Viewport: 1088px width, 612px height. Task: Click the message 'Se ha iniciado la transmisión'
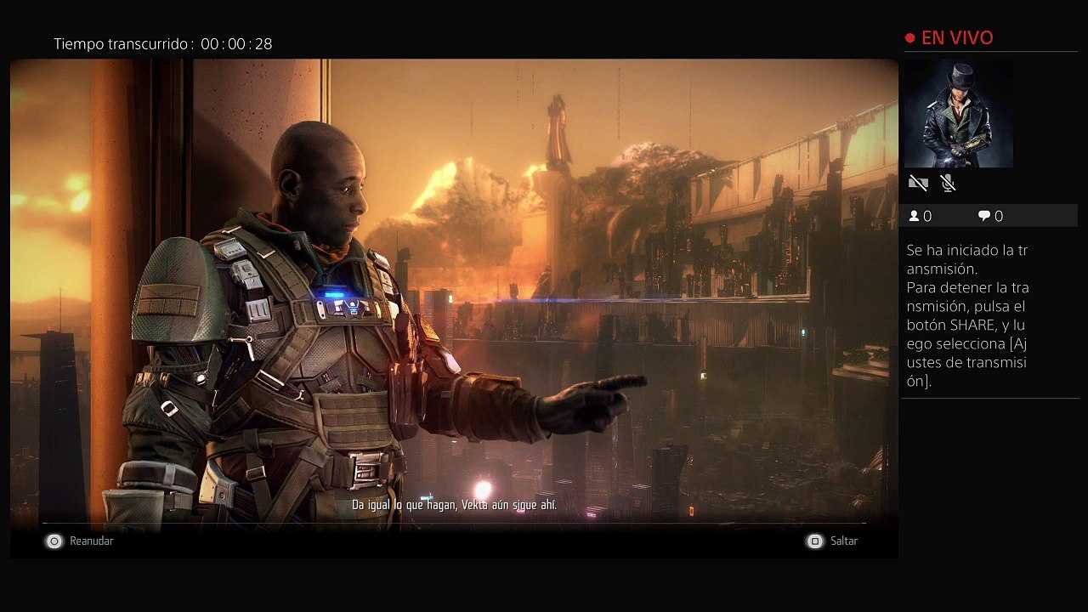[x=967, y=259]
